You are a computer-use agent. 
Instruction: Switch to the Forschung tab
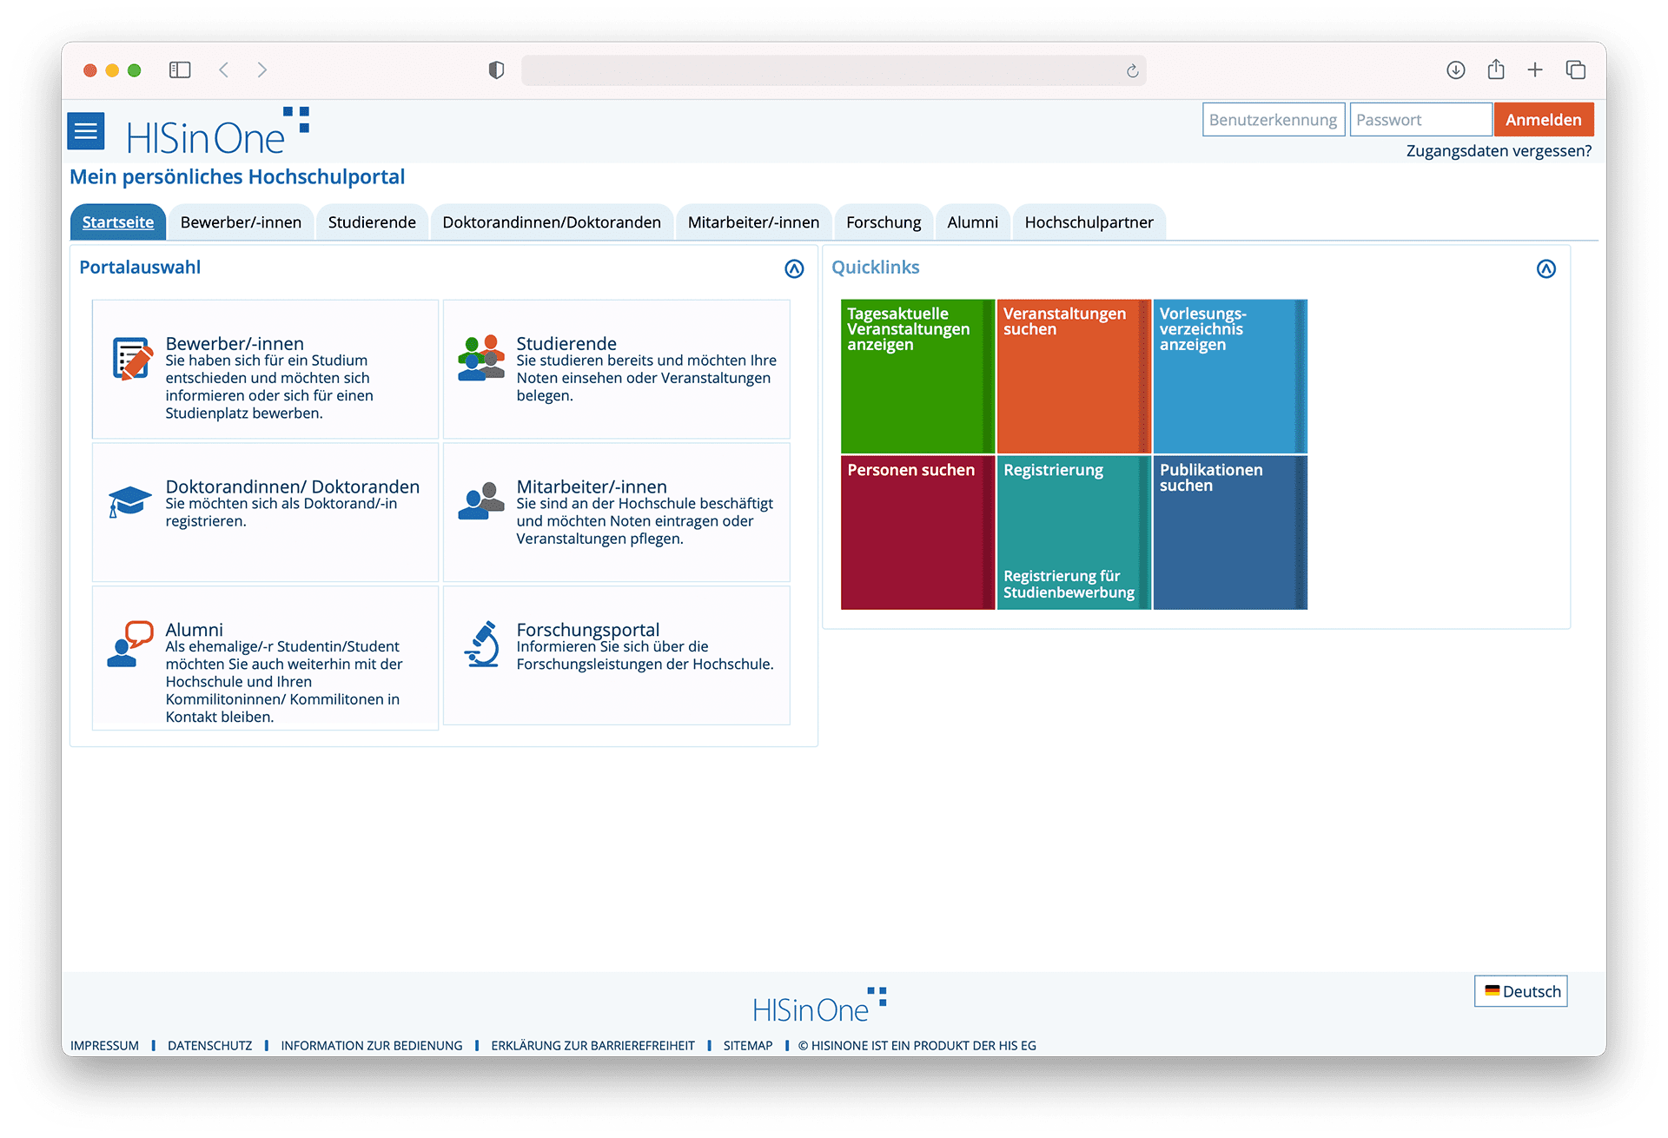(x=884, y=222)
